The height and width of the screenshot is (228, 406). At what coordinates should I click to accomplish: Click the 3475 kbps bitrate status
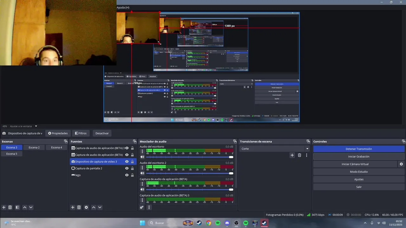click(x=316, y=215)
